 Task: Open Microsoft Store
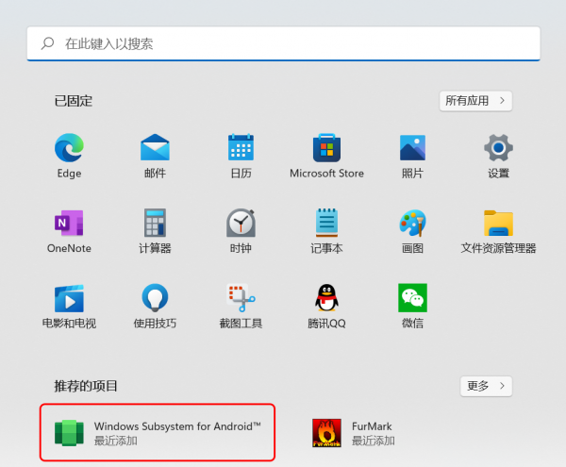coord(326,156)
